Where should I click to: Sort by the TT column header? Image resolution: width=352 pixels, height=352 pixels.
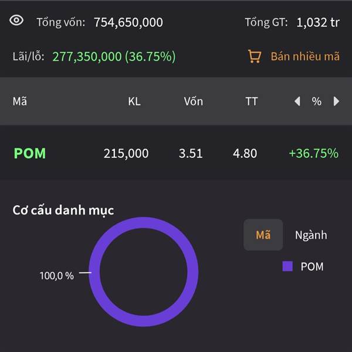251,101
